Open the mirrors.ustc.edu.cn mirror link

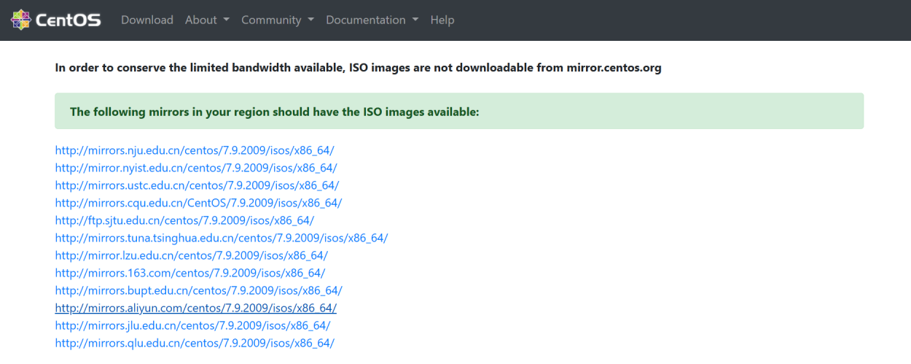pos(197,185)
